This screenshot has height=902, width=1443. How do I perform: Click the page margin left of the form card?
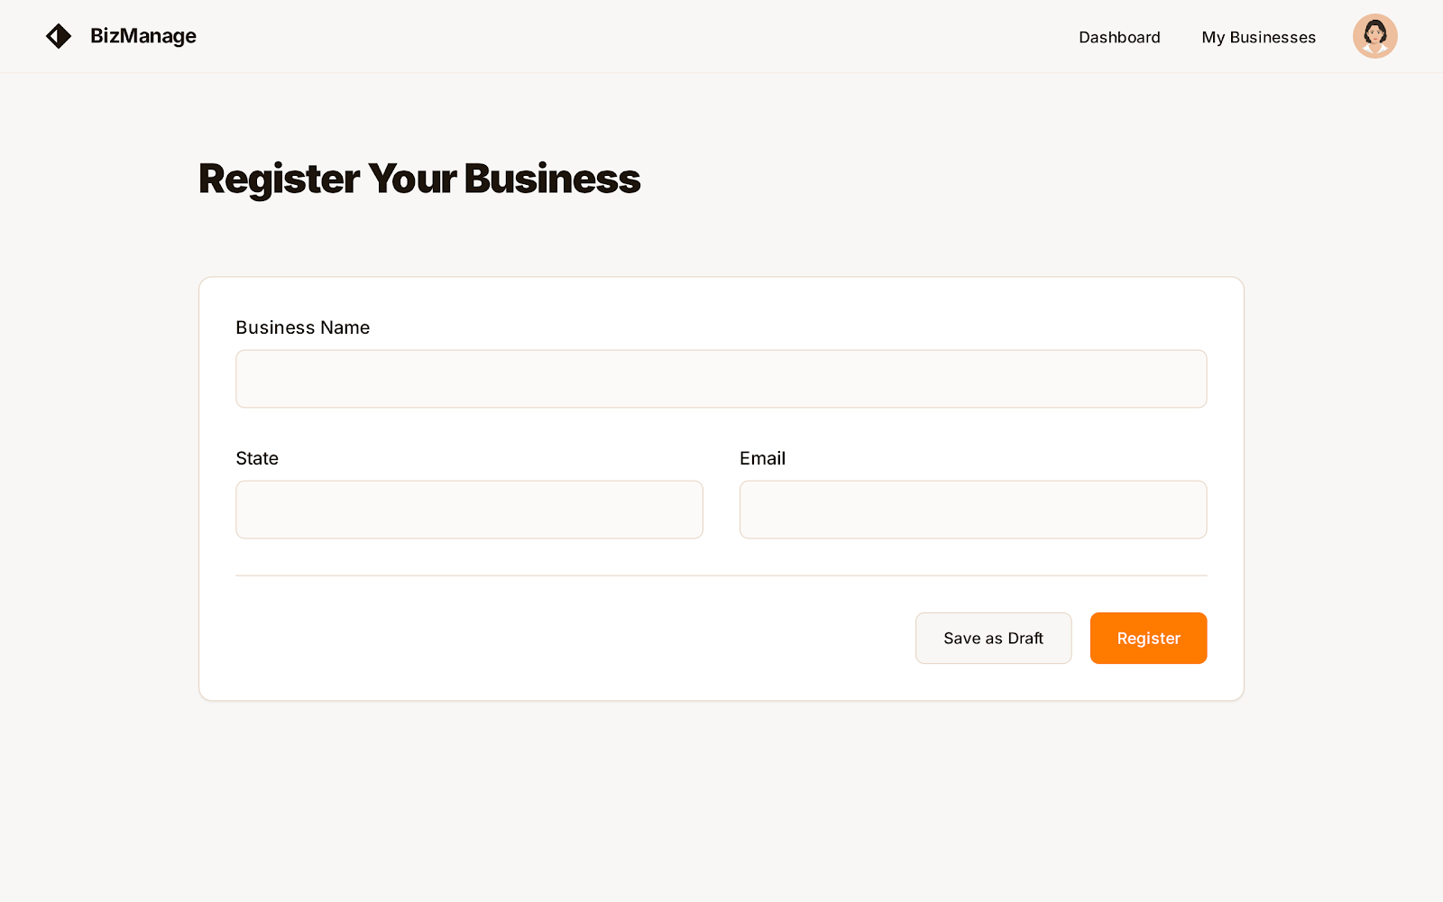tap(99, 487)
